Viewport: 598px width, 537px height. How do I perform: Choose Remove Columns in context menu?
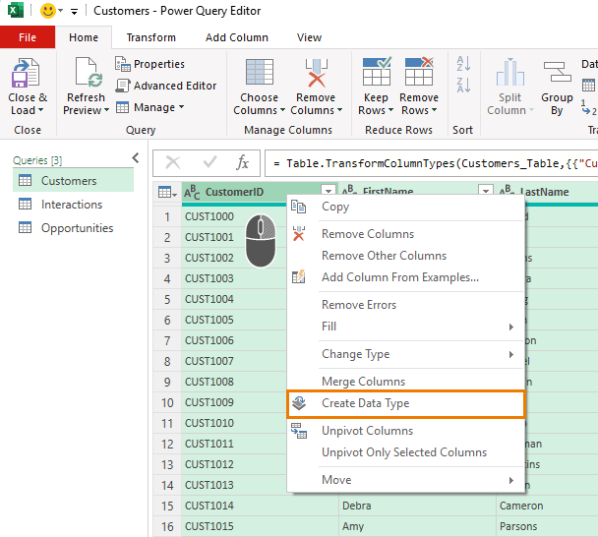(406, 234)
